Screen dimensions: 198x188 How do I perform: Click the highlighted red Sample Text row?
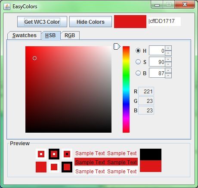click(106, 162)
